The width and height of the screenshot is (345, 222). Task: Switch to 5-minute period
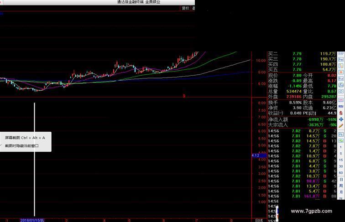tap(341, 154)
